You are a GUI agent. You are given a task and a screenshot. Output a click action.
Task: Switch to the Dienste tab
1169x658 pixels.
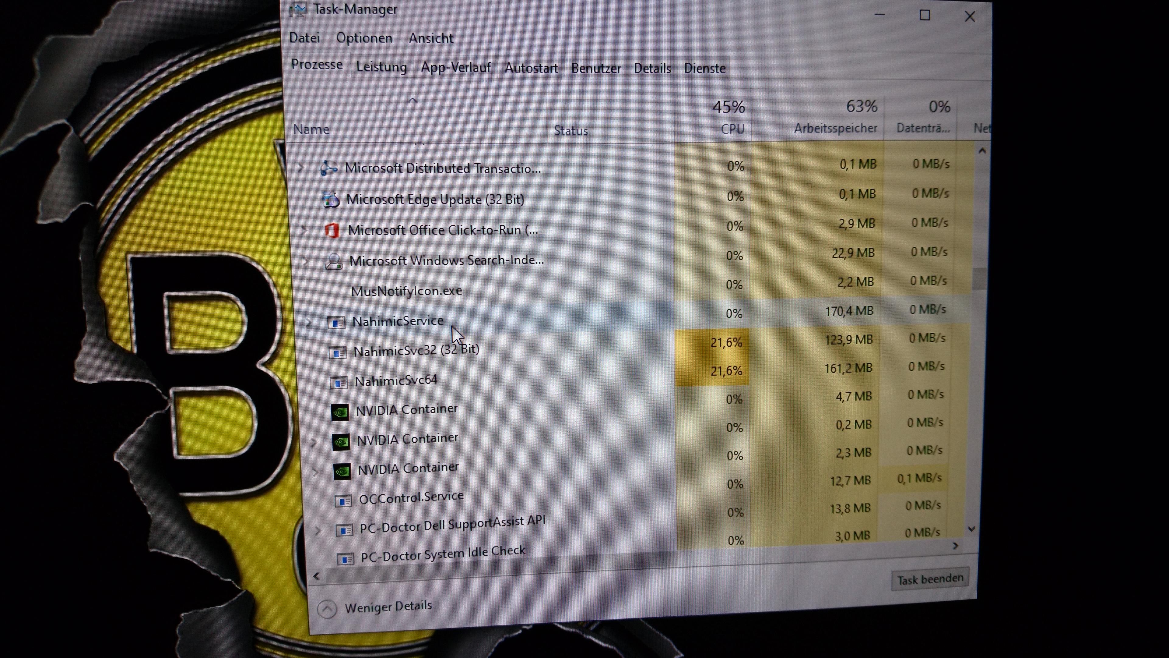[x=704, y=69]
